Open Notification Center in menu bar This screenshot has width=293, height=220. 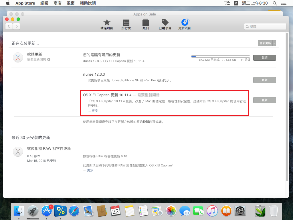coord(284,3)
